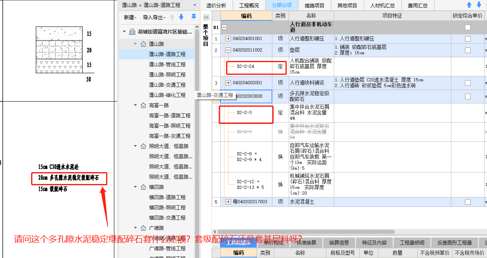Screen dimensions: 487x258
Task: Toggle lock checkbox for 人行道整形碾压 row
Action: (x=467, y=39)
